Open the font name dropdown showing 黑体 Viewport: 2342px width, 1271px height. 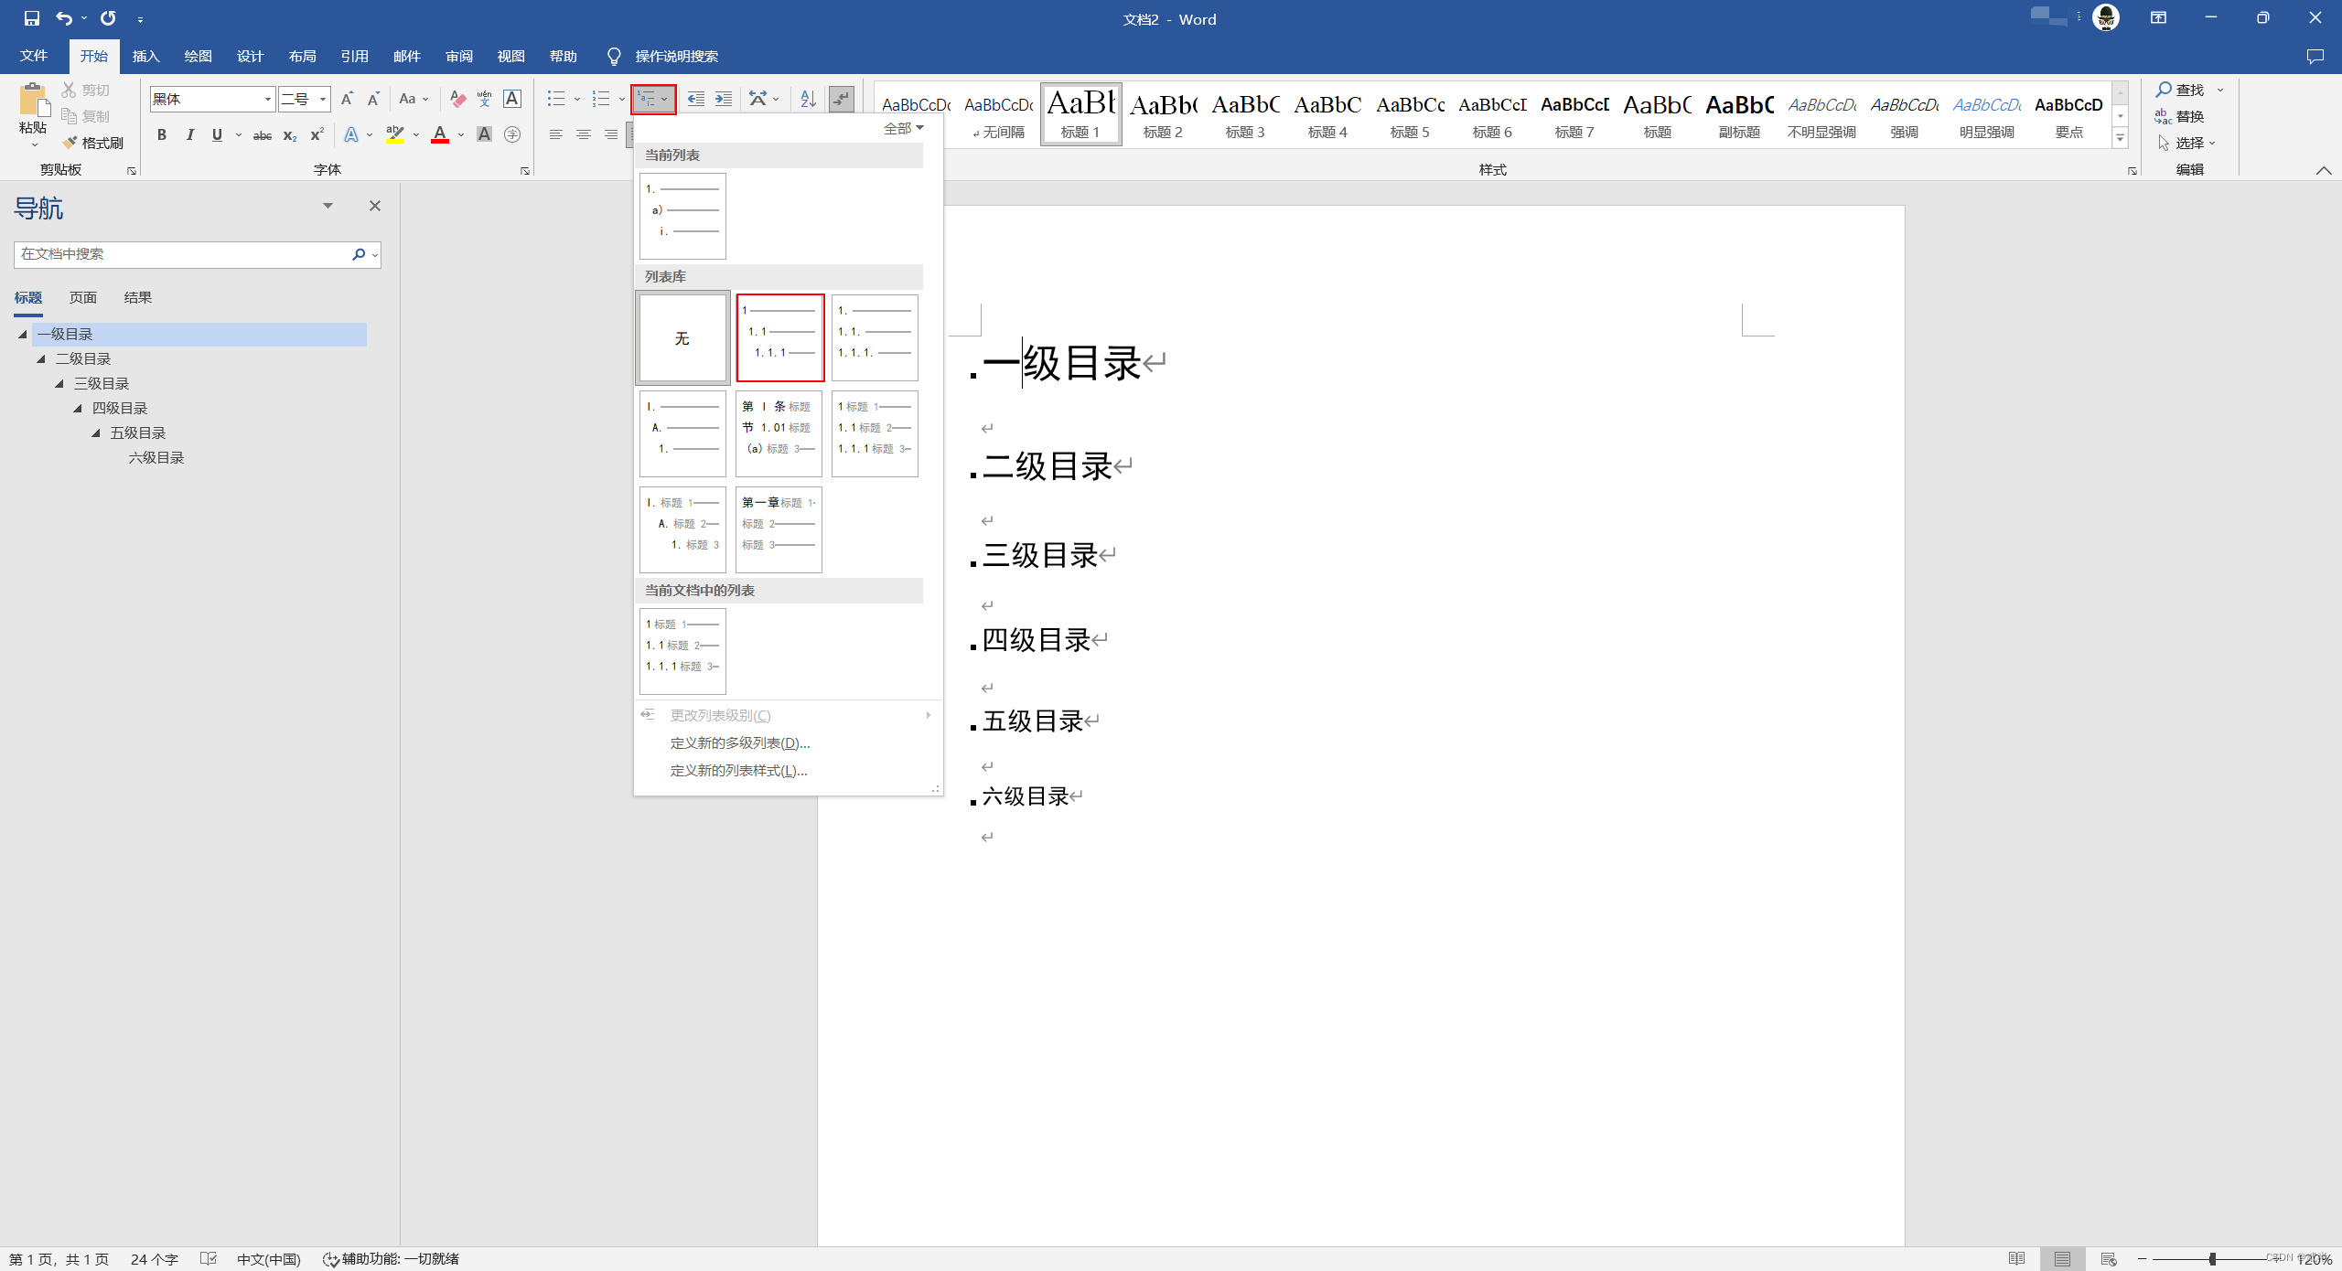267,99
